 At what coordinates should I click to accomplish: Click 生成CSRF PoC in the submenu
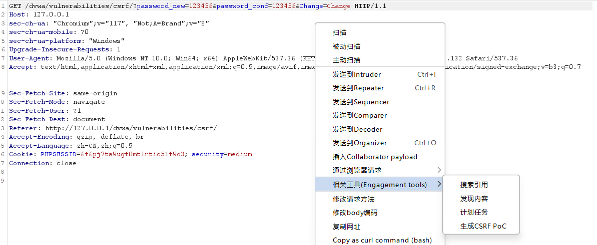click(483, 226)
